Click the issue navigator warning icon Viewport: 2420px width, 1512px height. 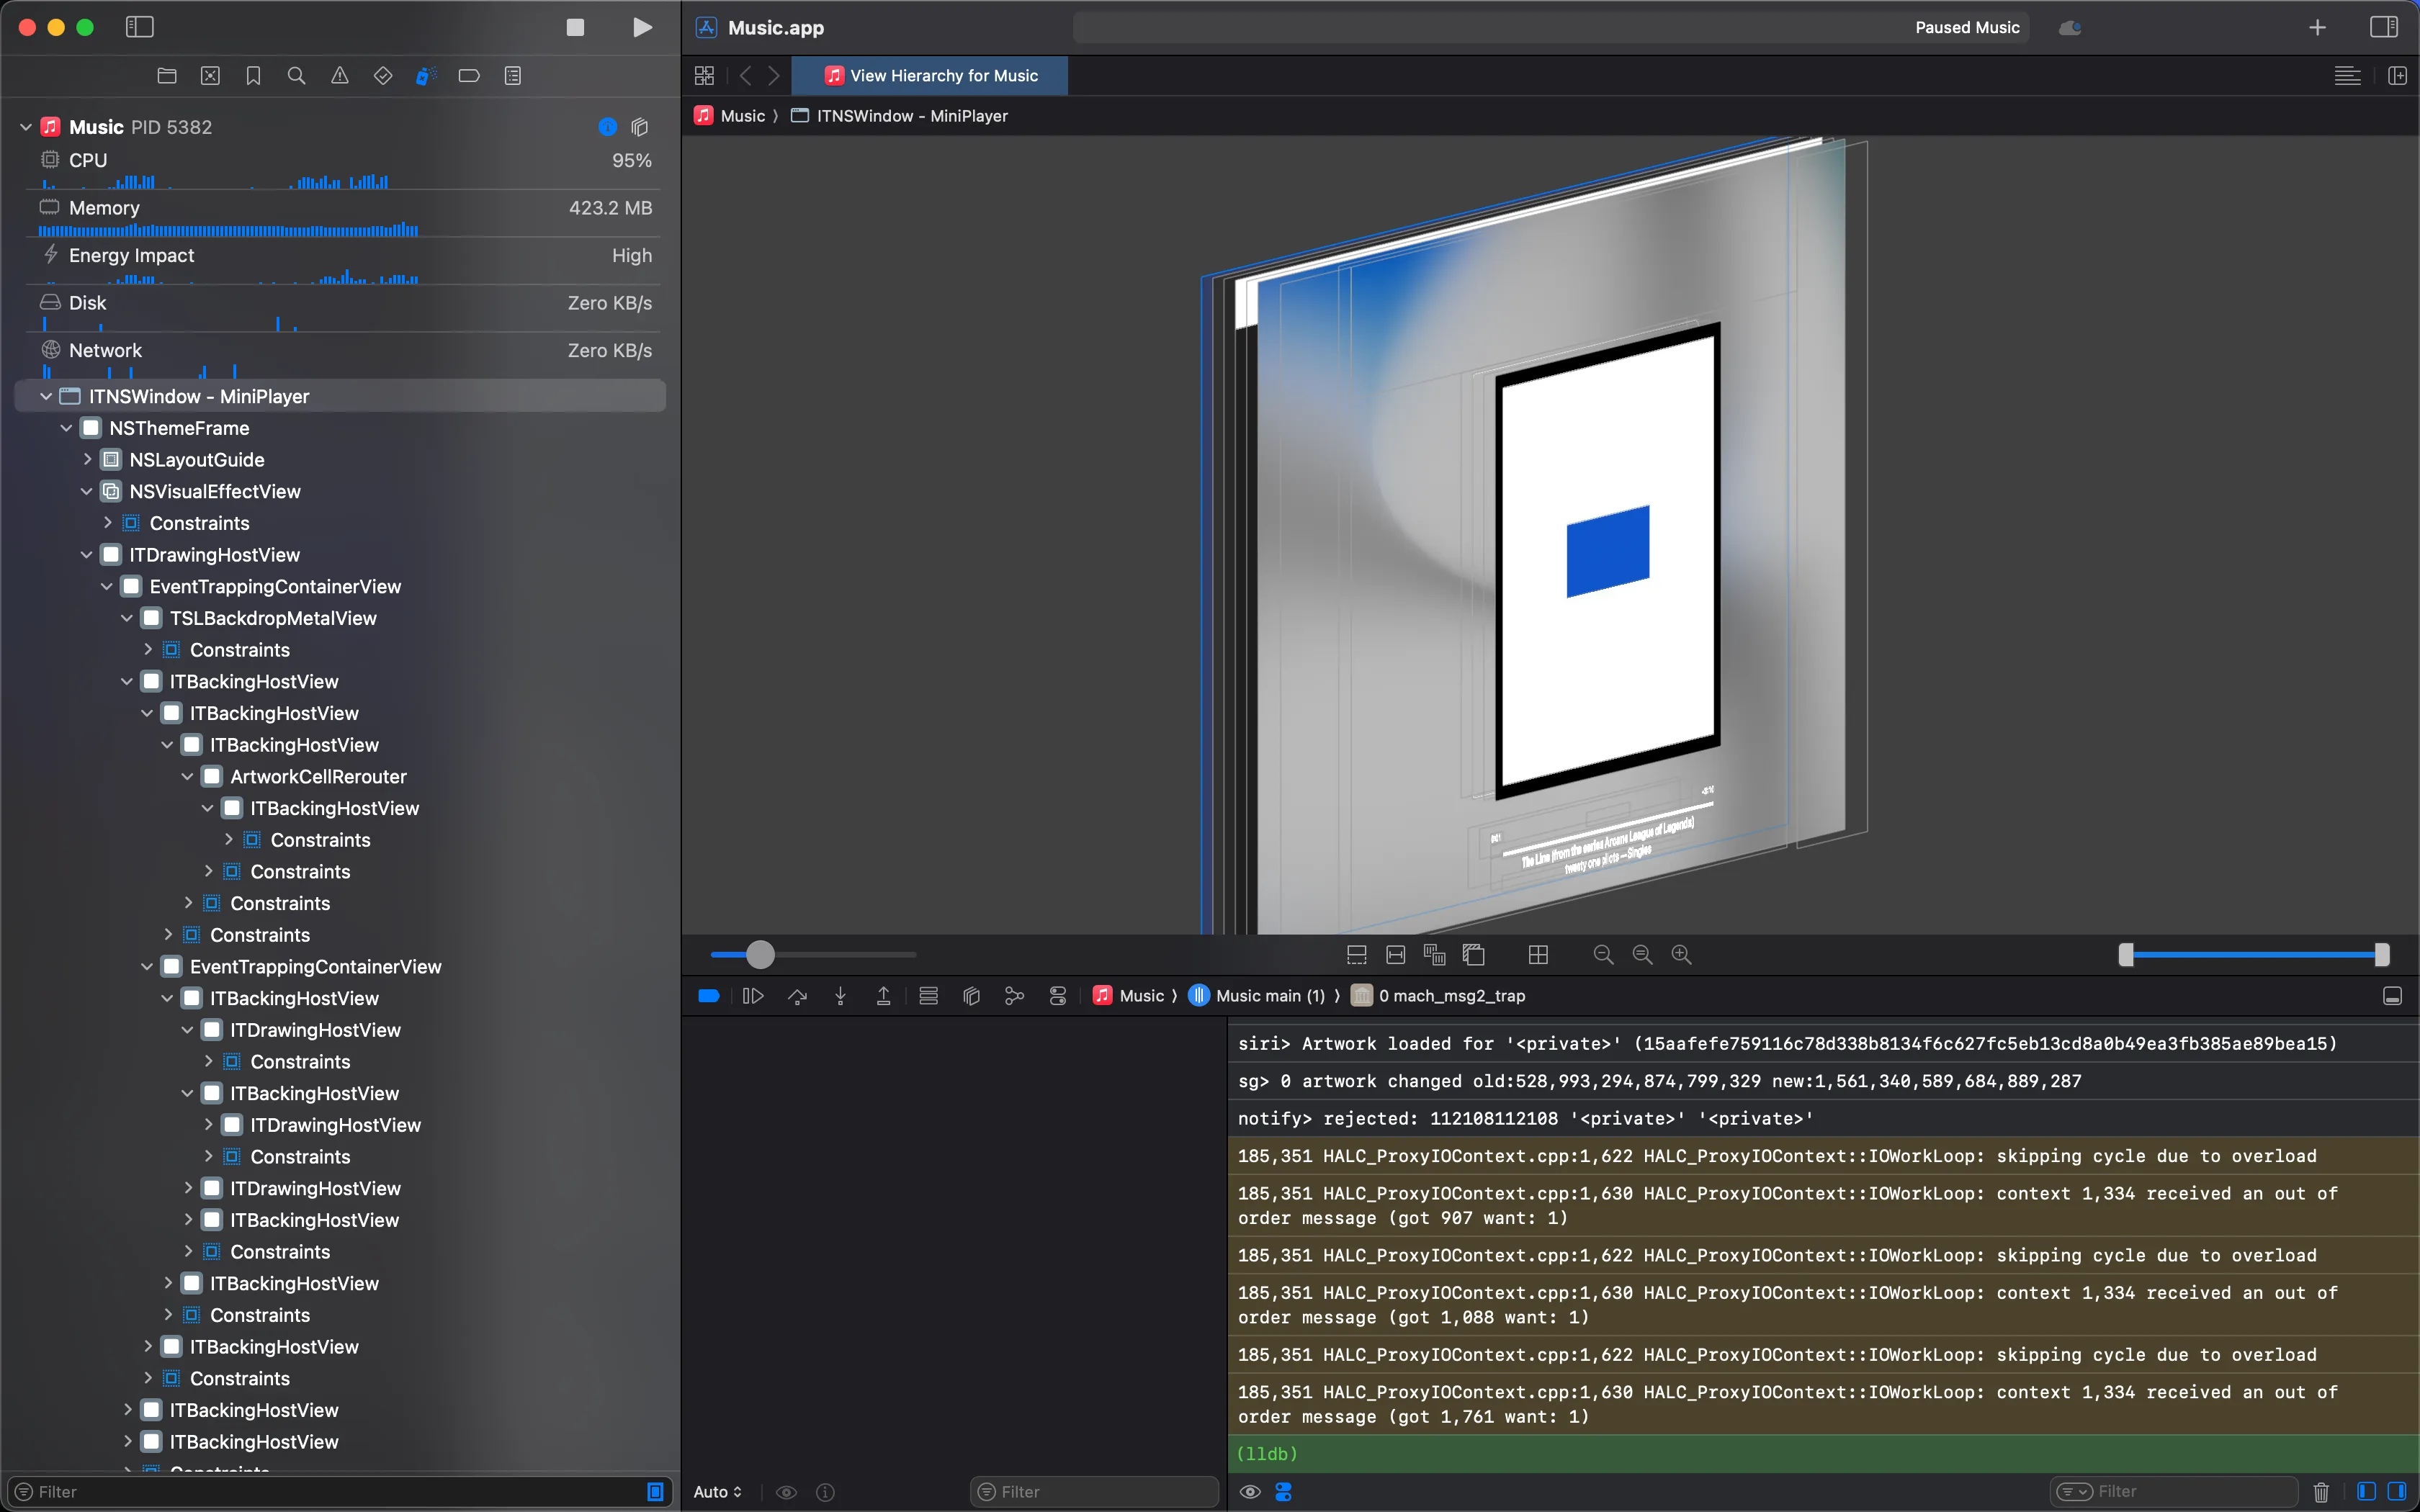point(340,76)
